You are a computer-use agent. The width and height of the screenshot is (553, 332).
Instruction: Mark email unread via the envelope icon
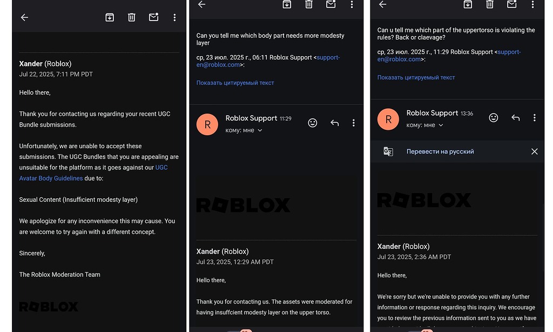point(153,17)
